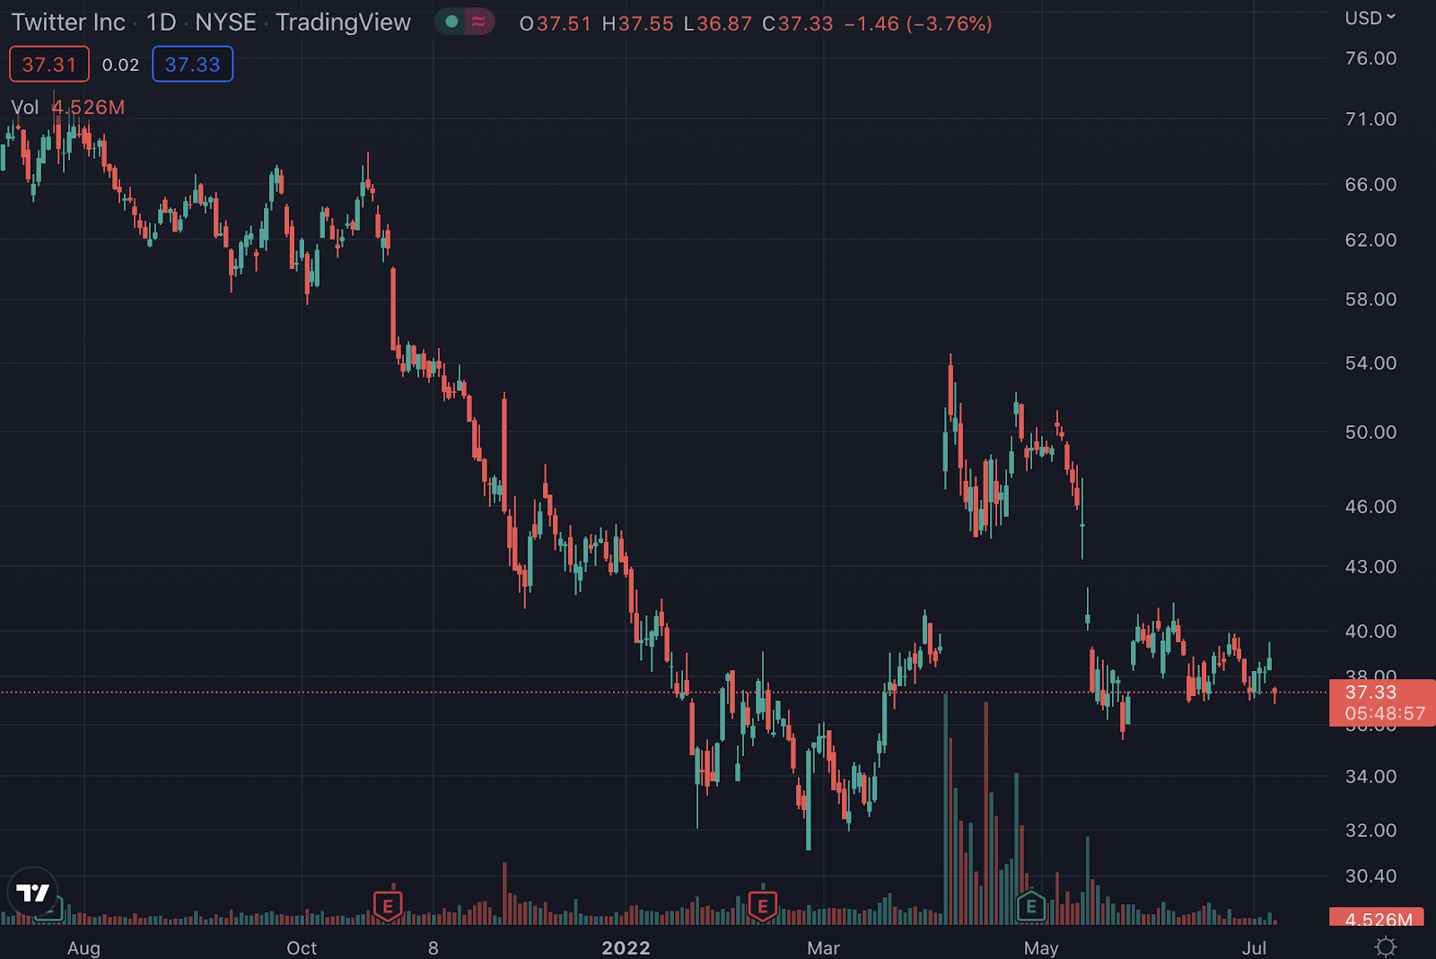1436x959 pixels.
Task: Click the TradingView logo icon on the chart
Action: 33,893
